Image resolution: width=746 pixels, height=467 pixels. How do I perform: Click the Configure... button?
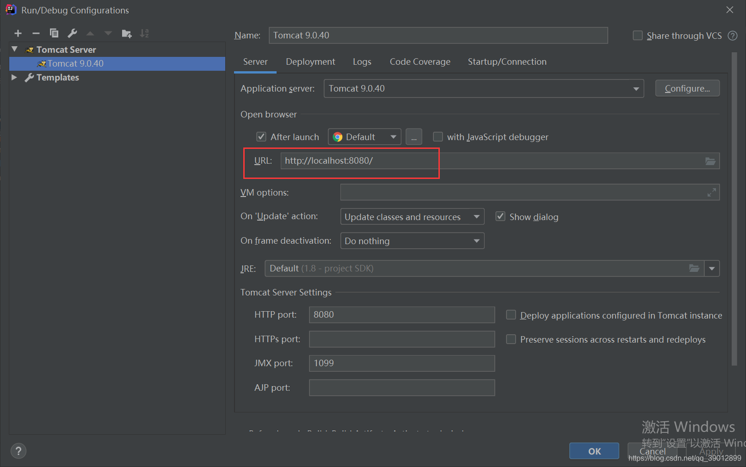pyautogui.click(x=687, y=88)
